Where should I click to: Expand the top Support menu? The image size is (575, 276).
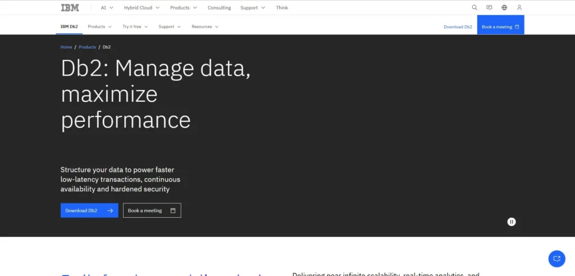coord(253,8)
